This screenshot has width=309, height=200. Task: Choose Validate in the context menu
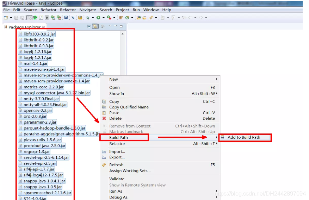click(x=160, y=179)
